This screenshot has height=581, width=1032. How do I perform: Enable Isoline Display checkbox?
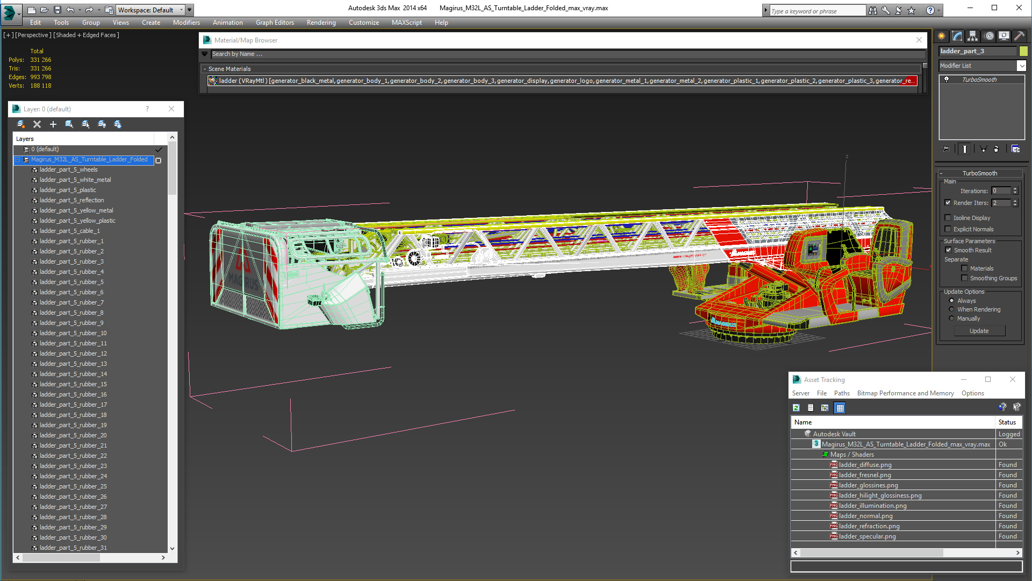[x=948, y=218]
